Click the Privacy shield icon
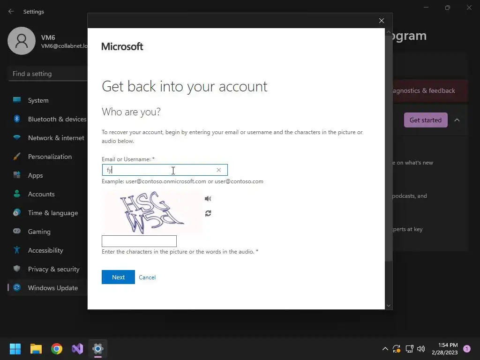The height and width of the screenshot is (360, 480). tap(17, 269)
